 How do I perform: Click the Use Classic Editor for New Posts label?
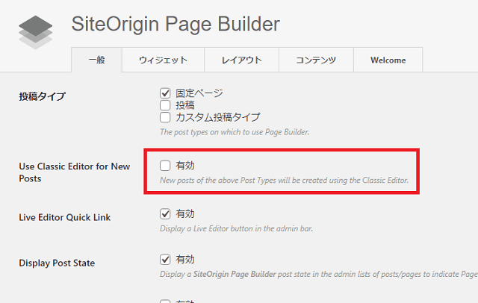click(75, 172)
